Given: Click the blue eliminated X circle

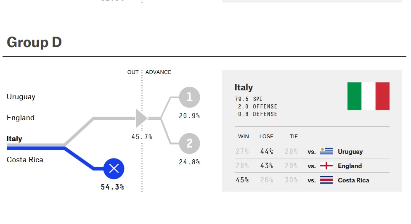Looking at the screenshot, I should click(x=114, y=169).
